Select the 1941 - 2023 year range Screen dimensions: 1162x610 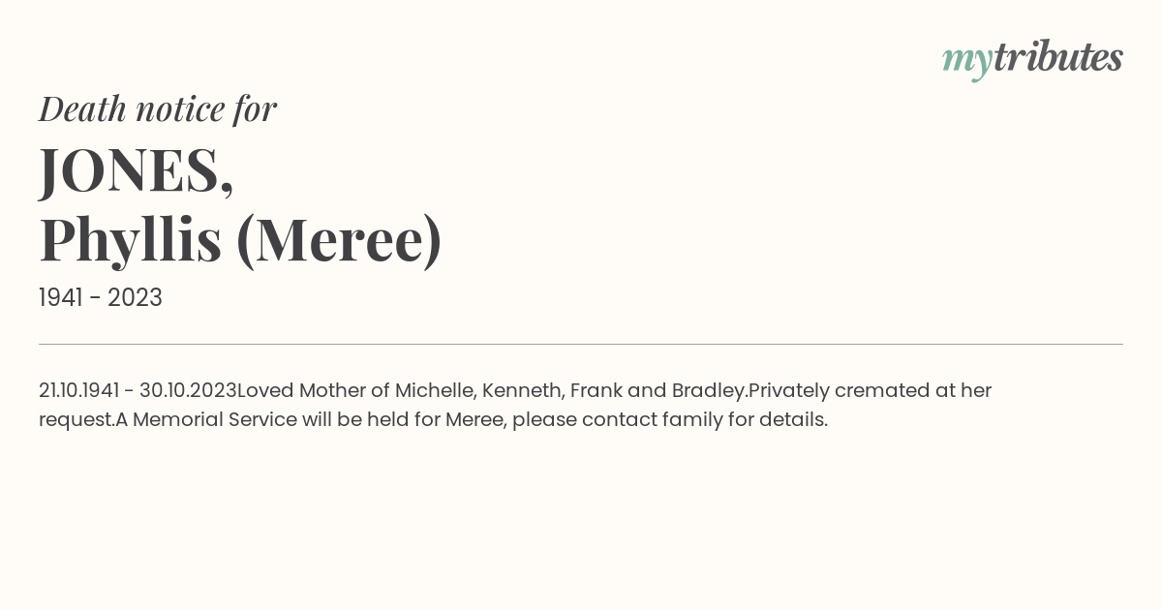[101, 297]
